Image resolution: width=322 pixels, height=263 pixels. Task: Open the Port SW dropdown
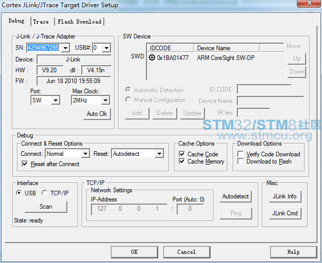coord(55,100)
